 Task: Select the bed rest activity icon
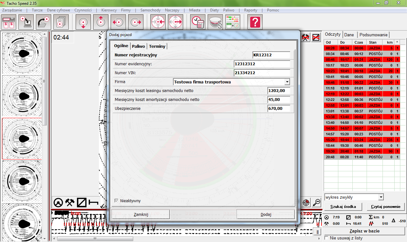point(94,203)
